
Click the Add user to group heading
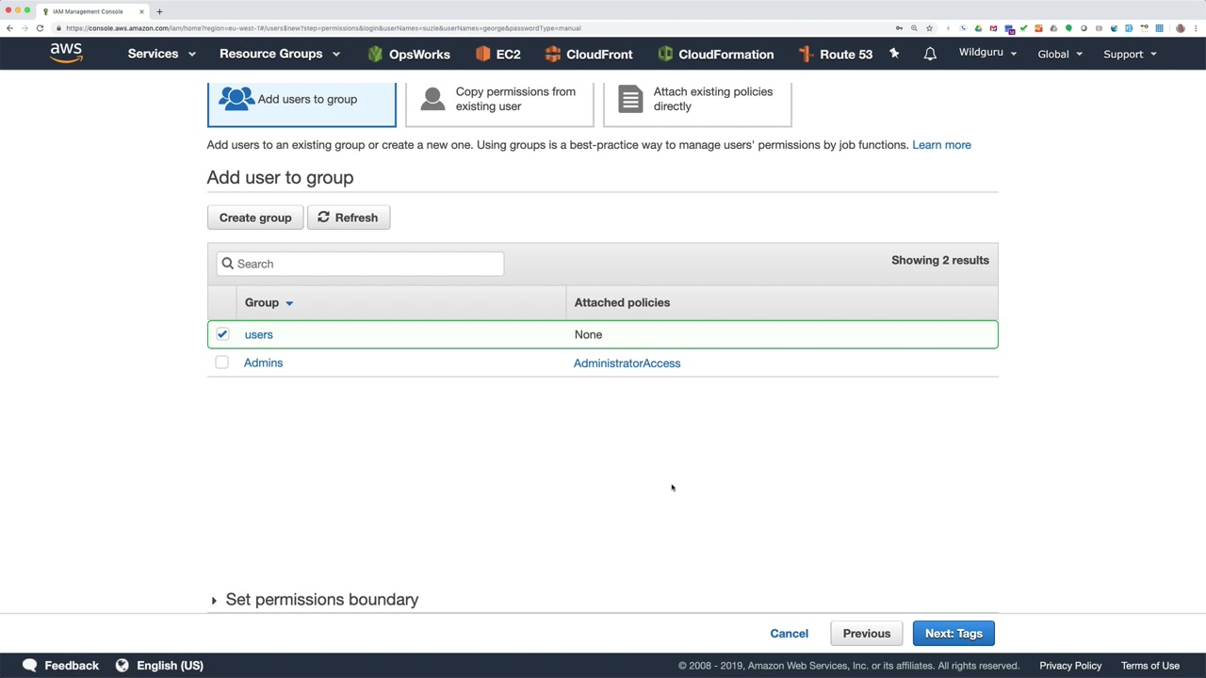click(x=280, y=178)
